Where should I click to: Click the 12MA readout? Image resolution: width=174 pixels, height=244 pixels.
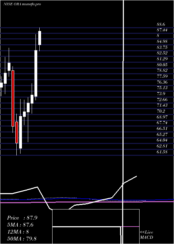click(x=18, y=231)
